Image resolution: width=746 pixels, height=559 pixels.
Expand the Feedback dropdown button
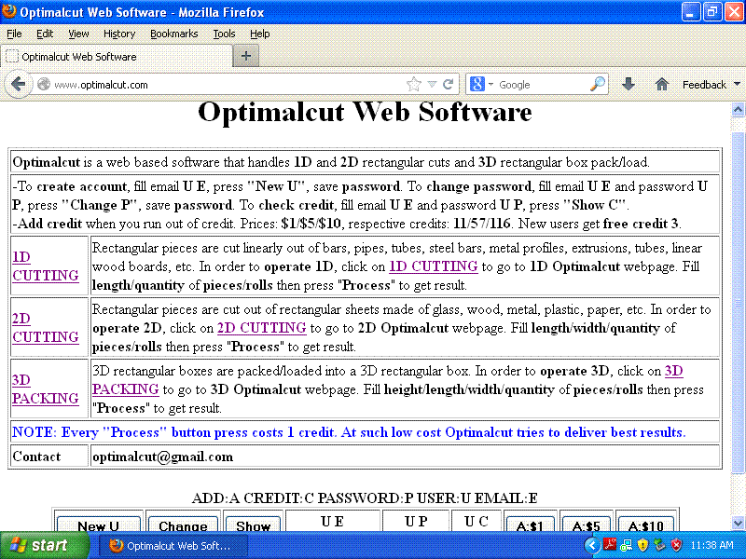tap(711, 85)
